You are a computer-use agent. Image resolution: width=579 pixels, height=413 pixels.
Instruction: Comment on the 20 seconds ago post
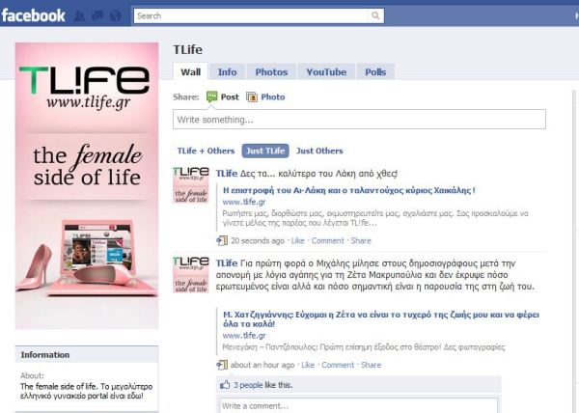(327, 240)
